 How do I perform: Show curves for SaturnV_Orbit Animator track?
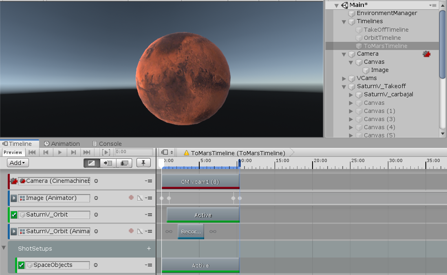coord(139,232)
